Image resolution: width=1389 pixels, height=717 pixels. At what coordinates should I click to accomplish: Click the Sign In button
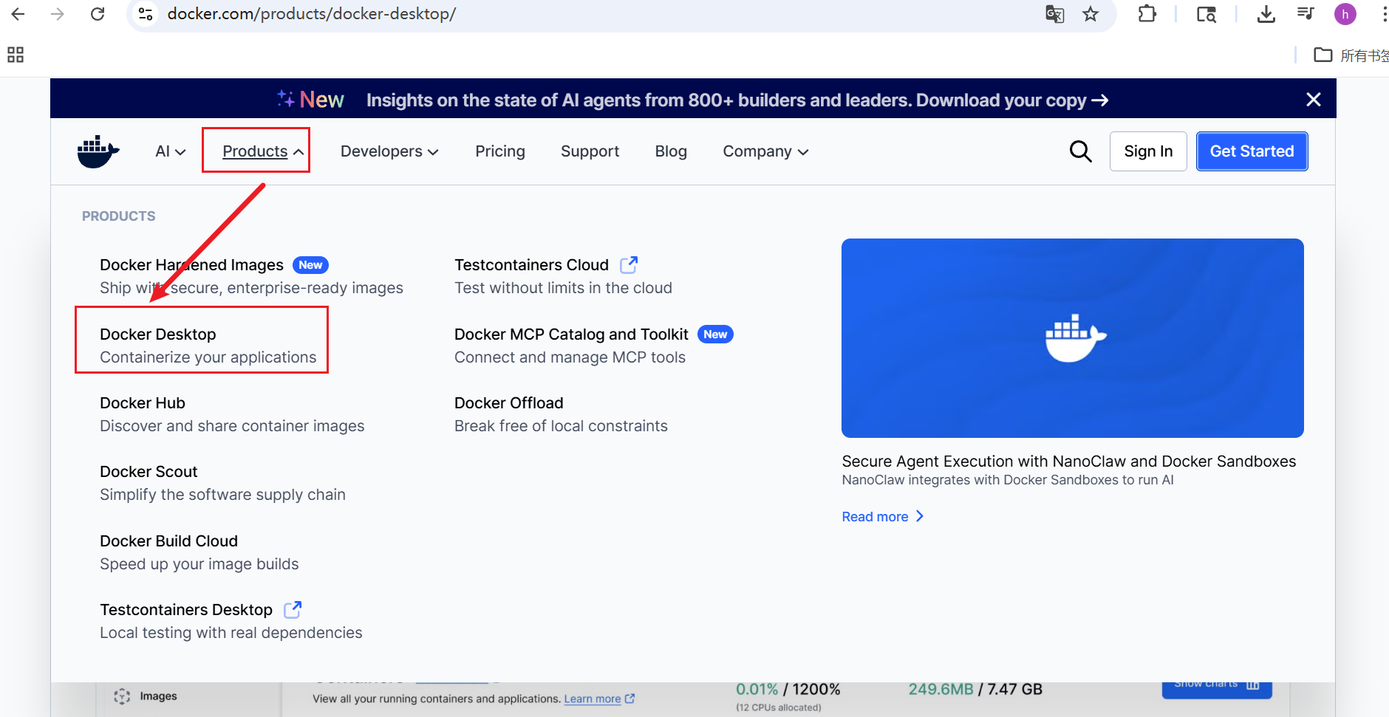pyautogui.click(x=1148, y=151)
